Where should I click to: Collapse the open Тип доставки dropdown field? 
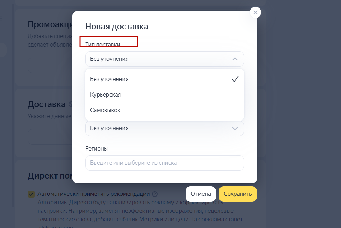coord(164,59)
